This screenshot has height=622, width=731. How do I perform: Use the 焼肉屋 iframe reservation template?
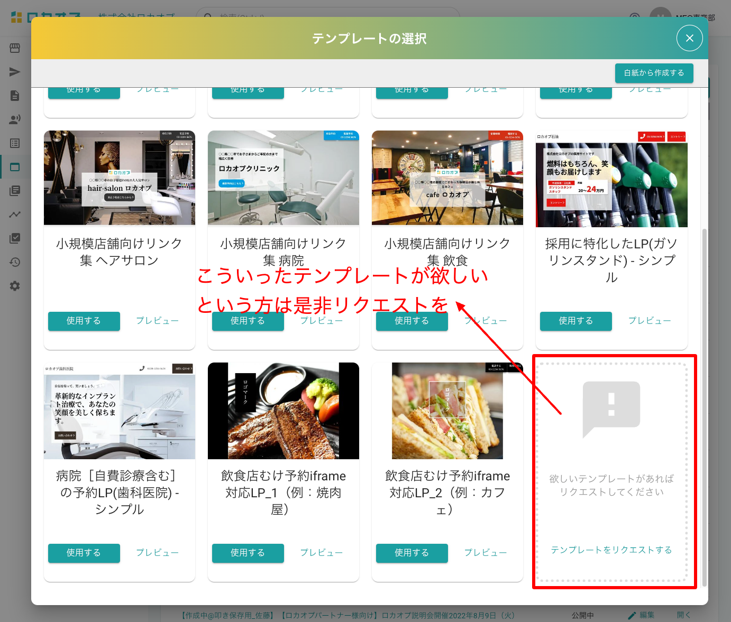pos(248,553)
